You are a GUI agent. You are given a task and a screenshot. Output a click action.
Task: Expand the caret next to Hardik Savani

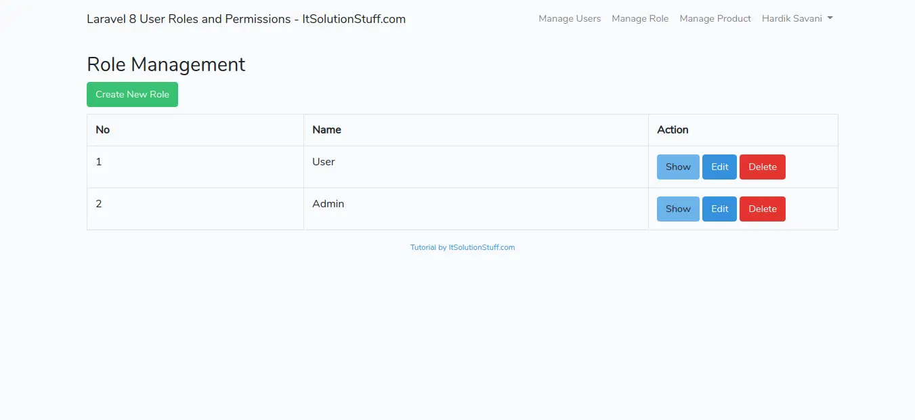point(830,18)
